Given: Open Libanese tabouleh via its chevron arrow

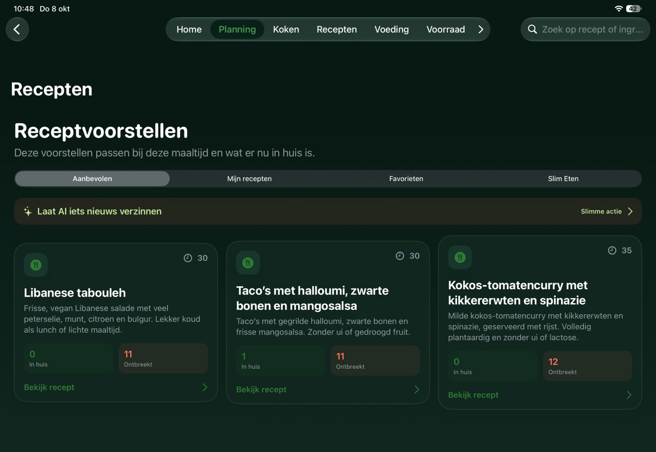Looking at the screenshot, I should pyautogui.click(x=205, y=387).
